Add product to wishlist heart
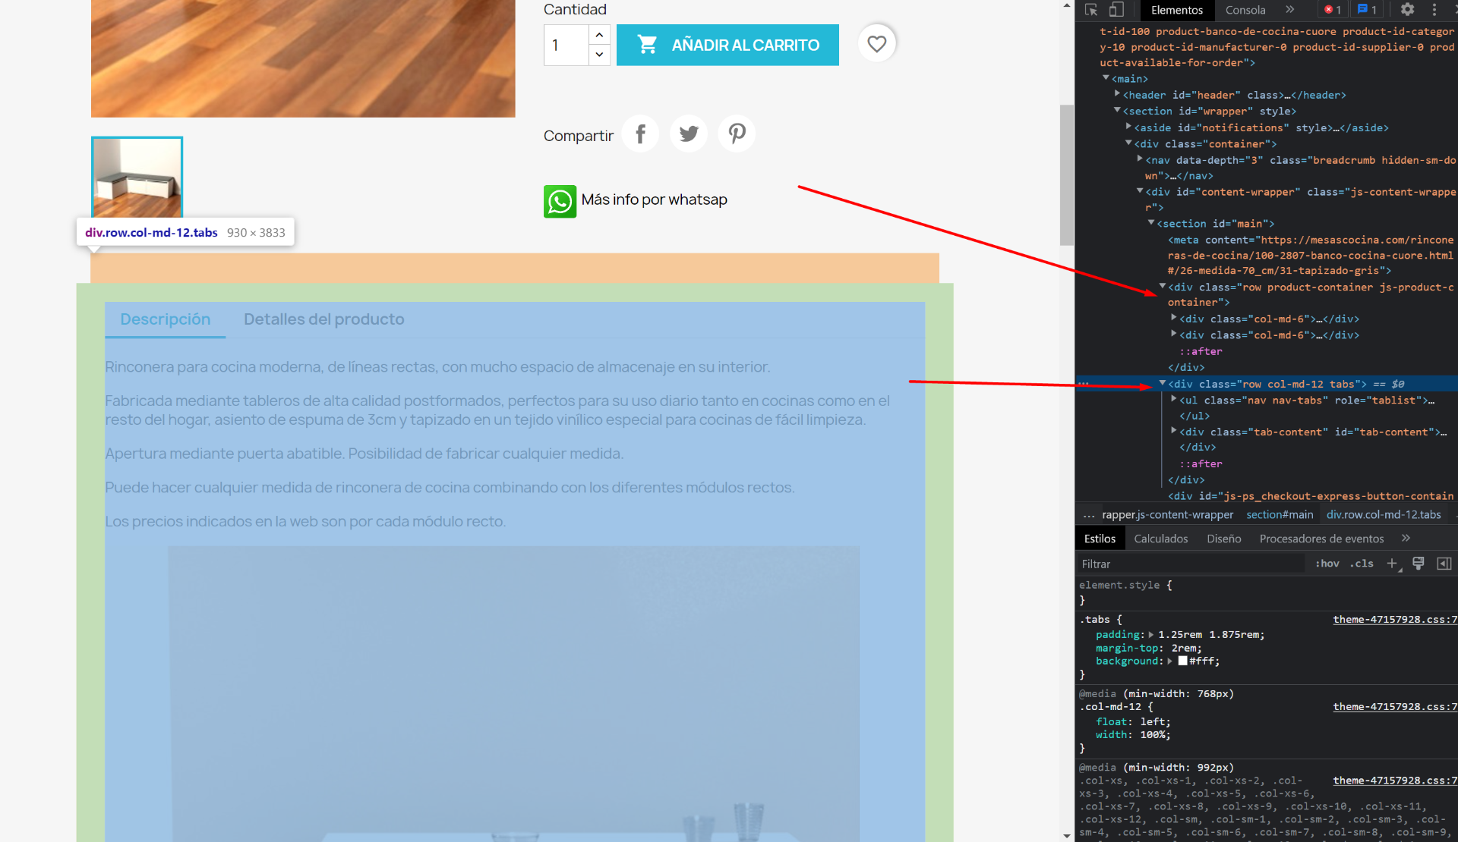Image resolution: width=1458 pixels, height=842 pixels. pos(876,44)
